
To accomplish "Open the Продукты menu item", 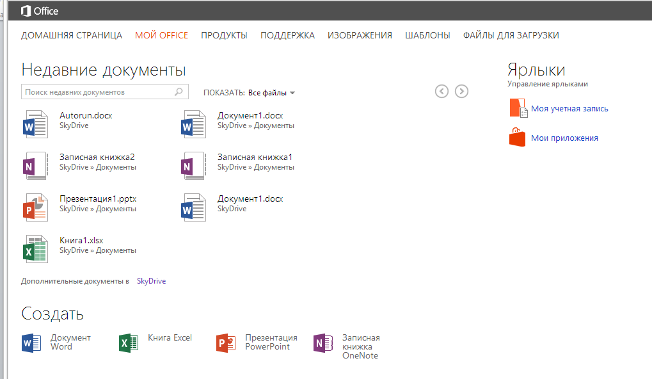I will tap(224, 35).
